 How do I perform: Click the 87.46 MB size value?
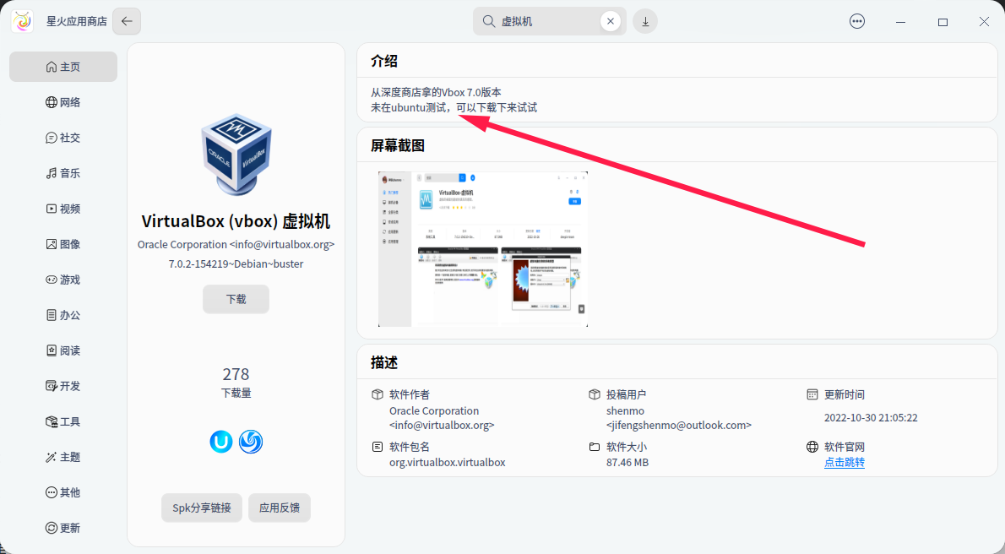coord(627,462)
